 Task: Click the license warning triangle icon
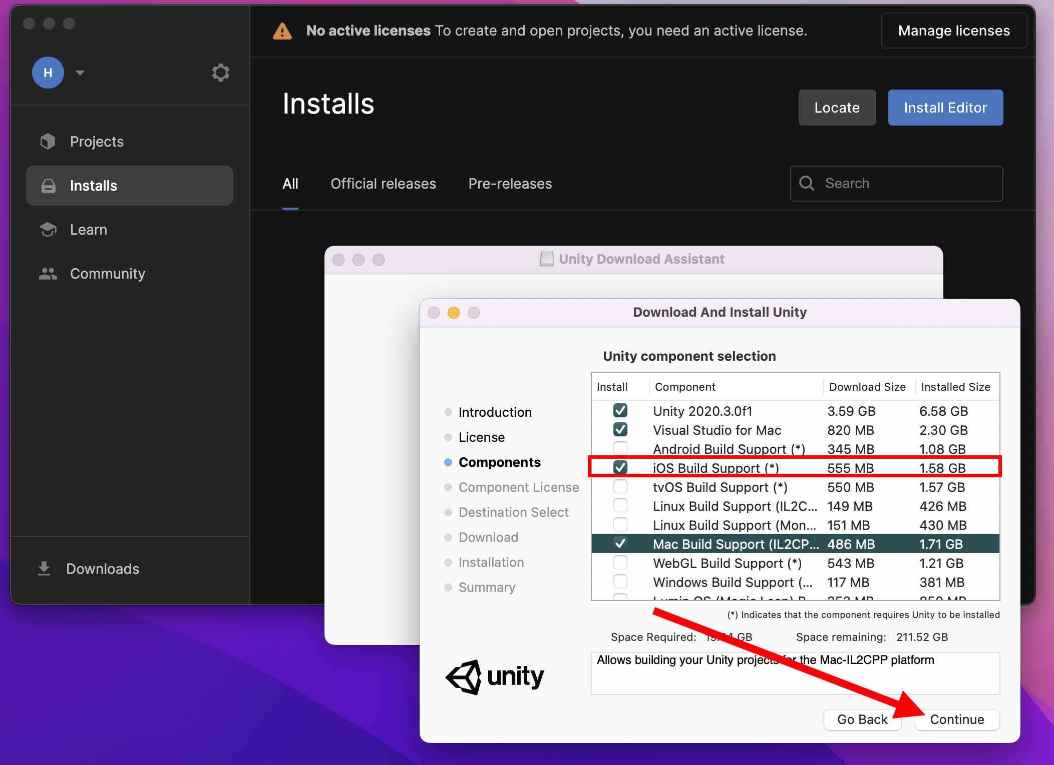click(282, 31)
